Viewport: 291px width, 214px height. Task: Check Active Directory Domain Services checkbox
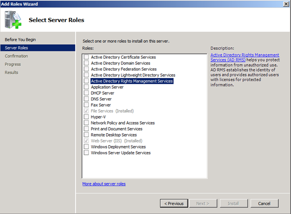86,63
